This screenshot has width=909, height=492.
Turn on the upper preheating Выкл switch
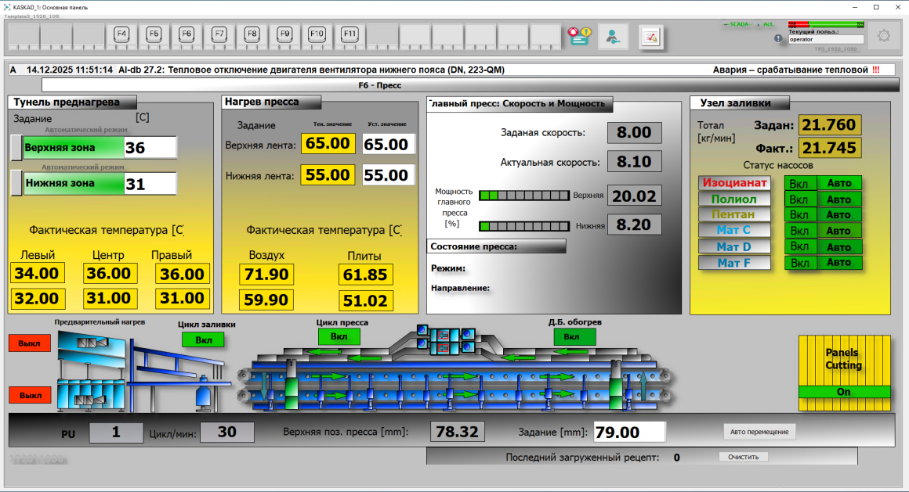(30, 343)
